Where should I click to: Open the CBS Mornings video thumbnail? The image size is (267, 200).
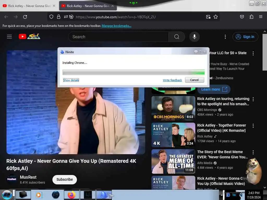click(x=173, y=108)
